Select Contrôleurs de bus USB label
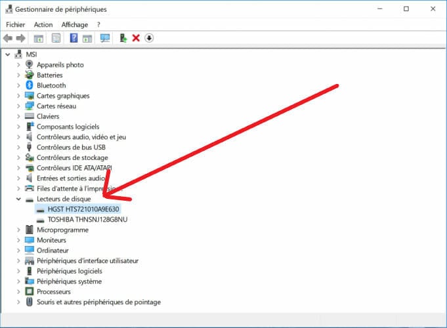This screenshot has width=447, height=328. [x=71, y=147]
